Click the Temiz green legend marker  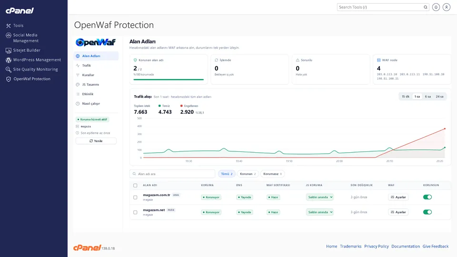point(159,106)
